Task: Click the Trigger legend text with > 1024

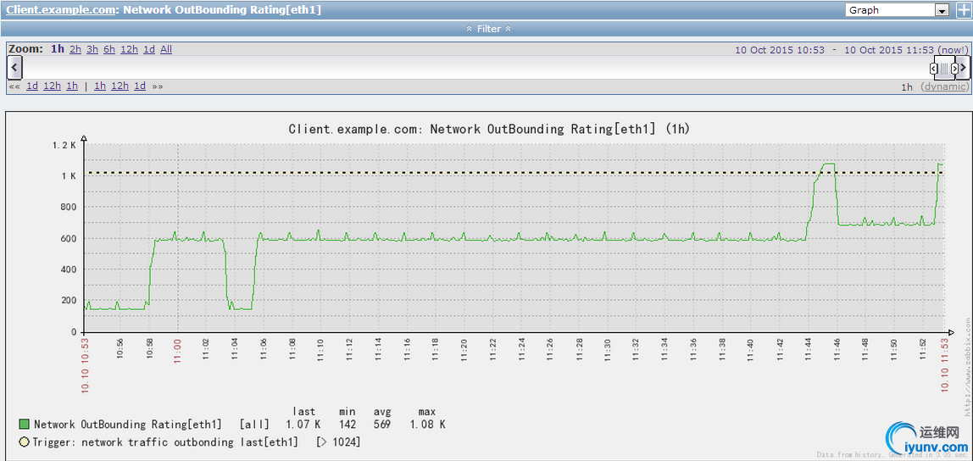Action: (x=196, y=442)
